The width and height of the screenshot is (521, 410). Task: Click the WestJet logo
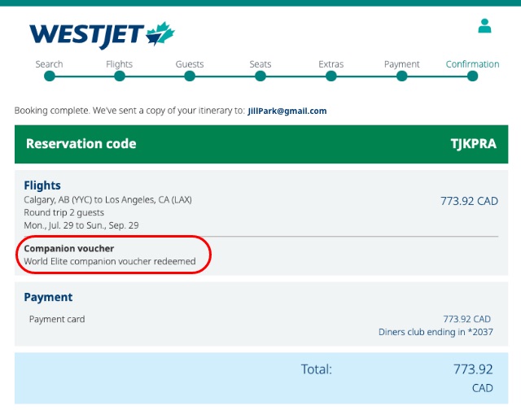[102, 35]
